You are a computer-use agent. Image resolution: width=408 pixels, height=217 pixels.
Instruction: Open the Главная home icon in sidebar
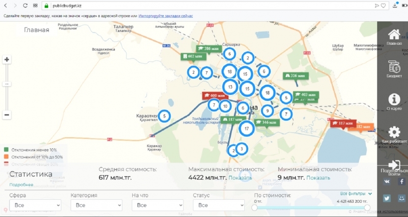(x=394, y=34)
